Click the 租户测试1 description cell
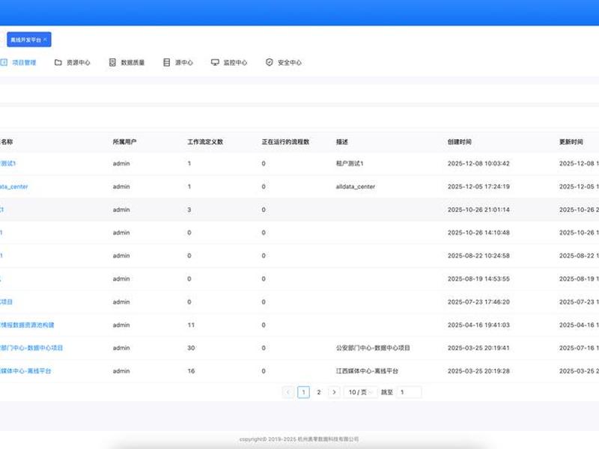Image resolution: width=599 pixels, height=449 pixels. click(350, 163)
